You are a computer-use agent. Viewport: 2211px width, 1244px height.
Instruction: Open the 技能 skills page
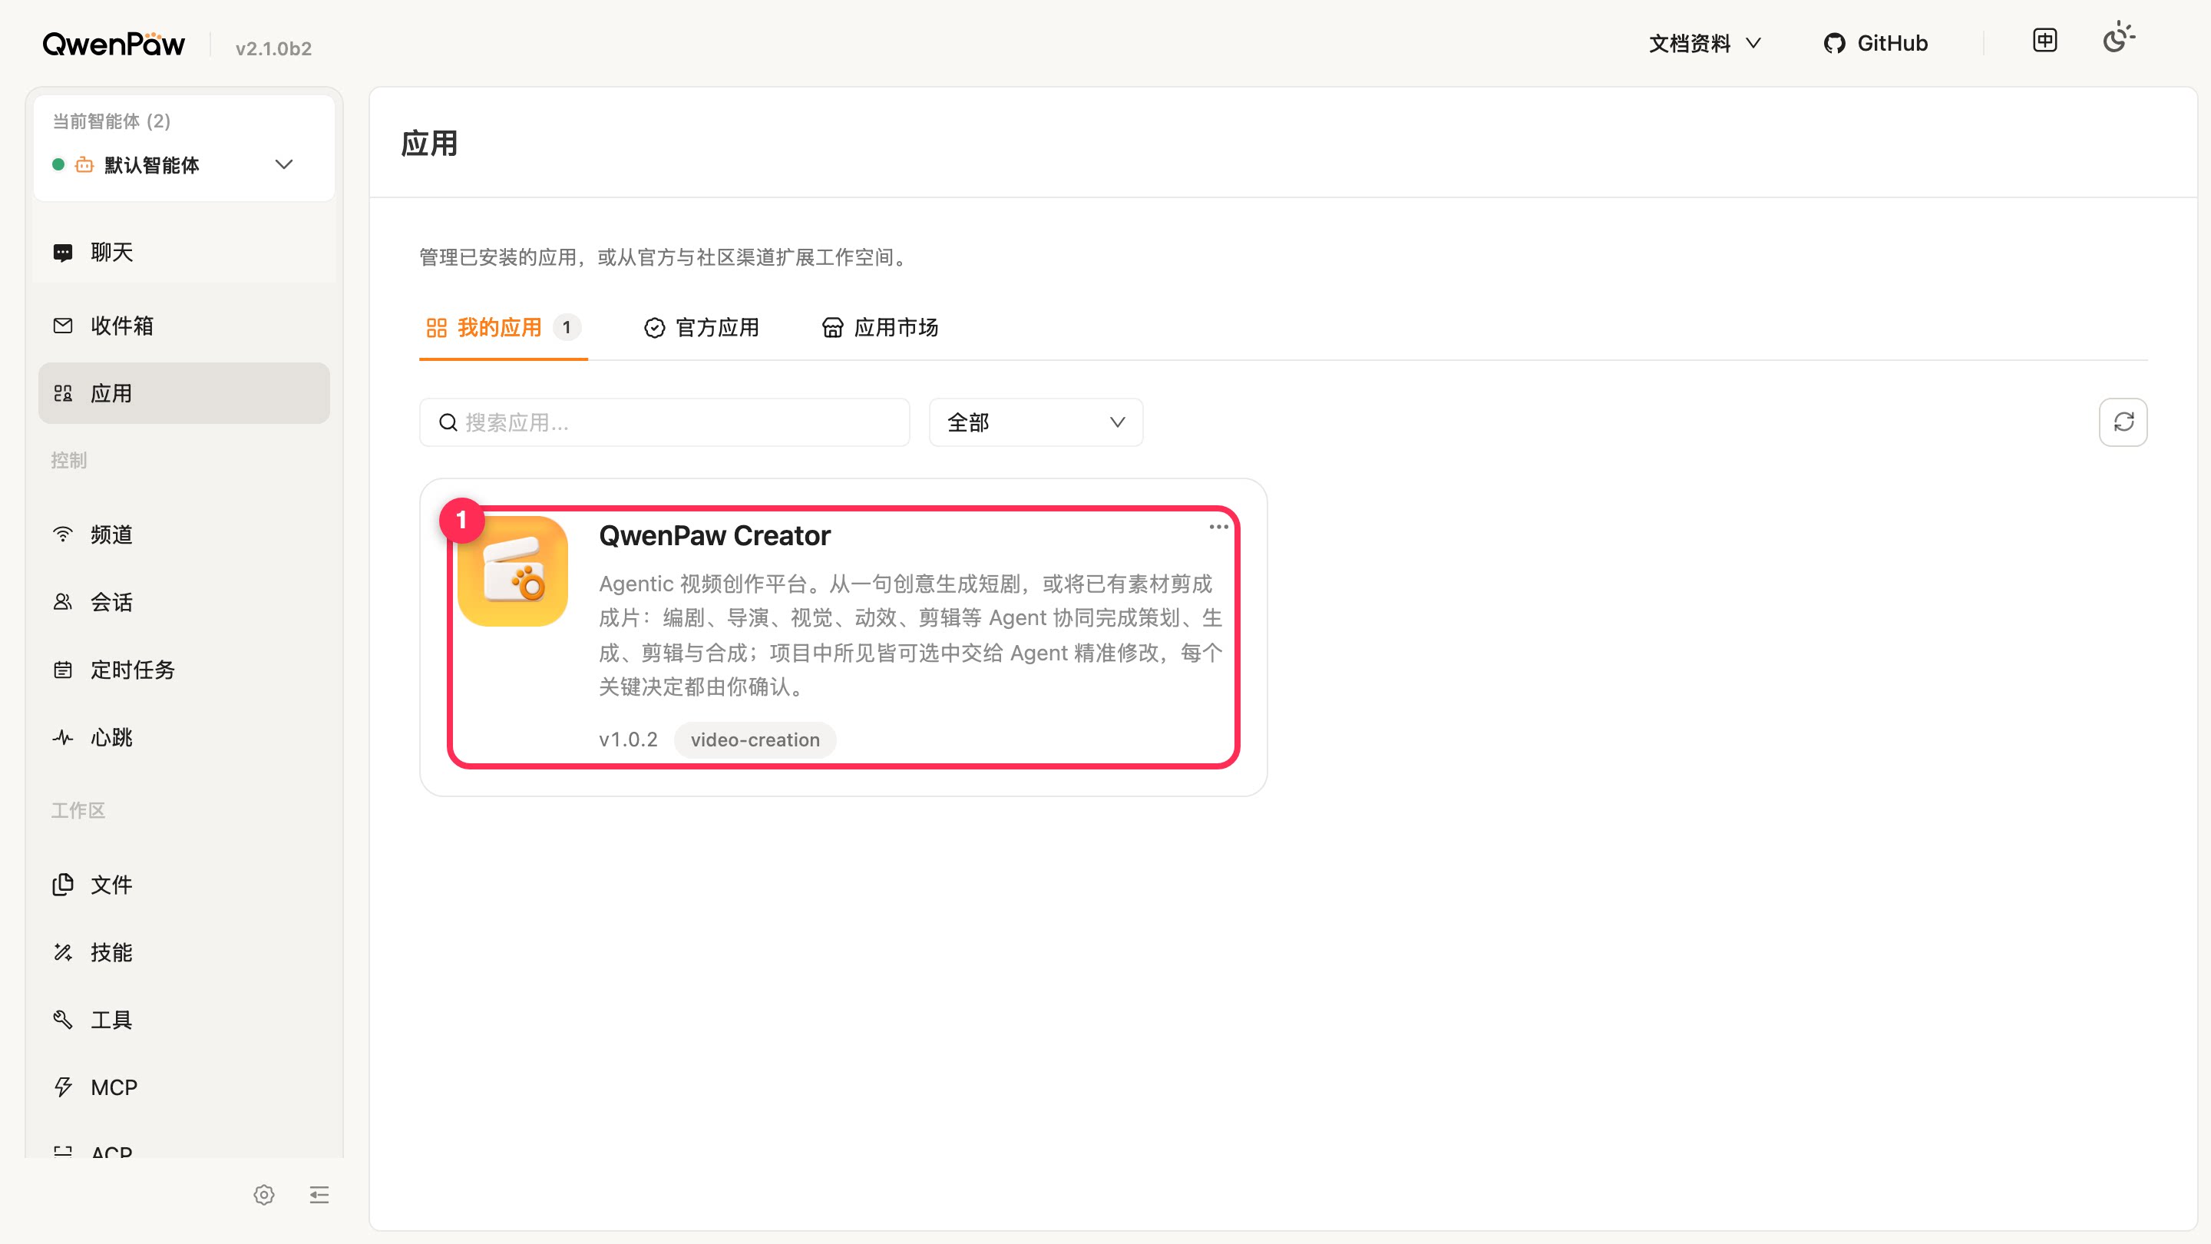(x=183, y=952)
